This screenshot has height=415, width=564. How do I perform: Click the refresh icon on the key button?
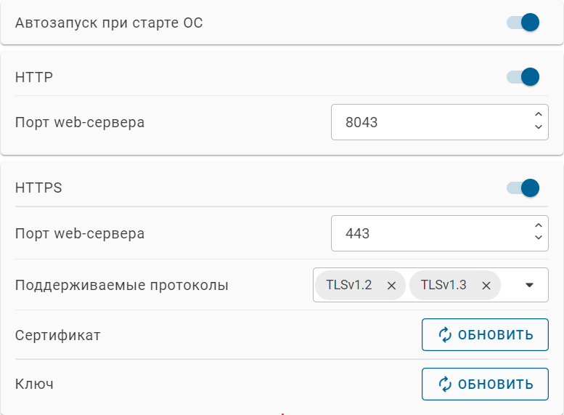[x=445, y=384]
